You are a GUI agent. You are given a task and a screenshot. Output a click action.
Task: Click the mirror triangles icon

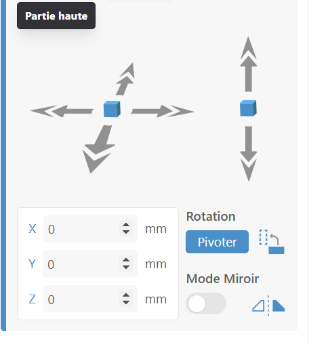[x=268, y=305]
